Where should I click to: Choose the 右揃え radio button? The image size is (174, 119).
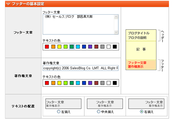point(142,112)
